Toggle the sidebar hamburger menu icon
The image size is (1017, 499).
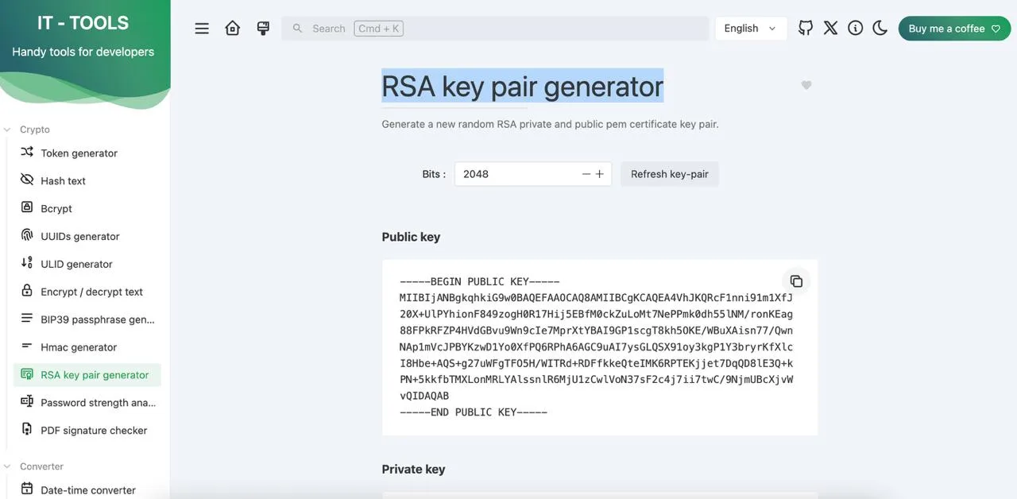pyautogui.click(x=202, y=29)
